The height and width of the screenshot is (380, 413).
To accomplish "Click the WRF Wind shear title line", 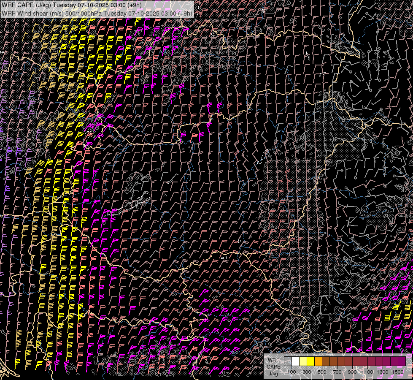I will pos(97,13).
